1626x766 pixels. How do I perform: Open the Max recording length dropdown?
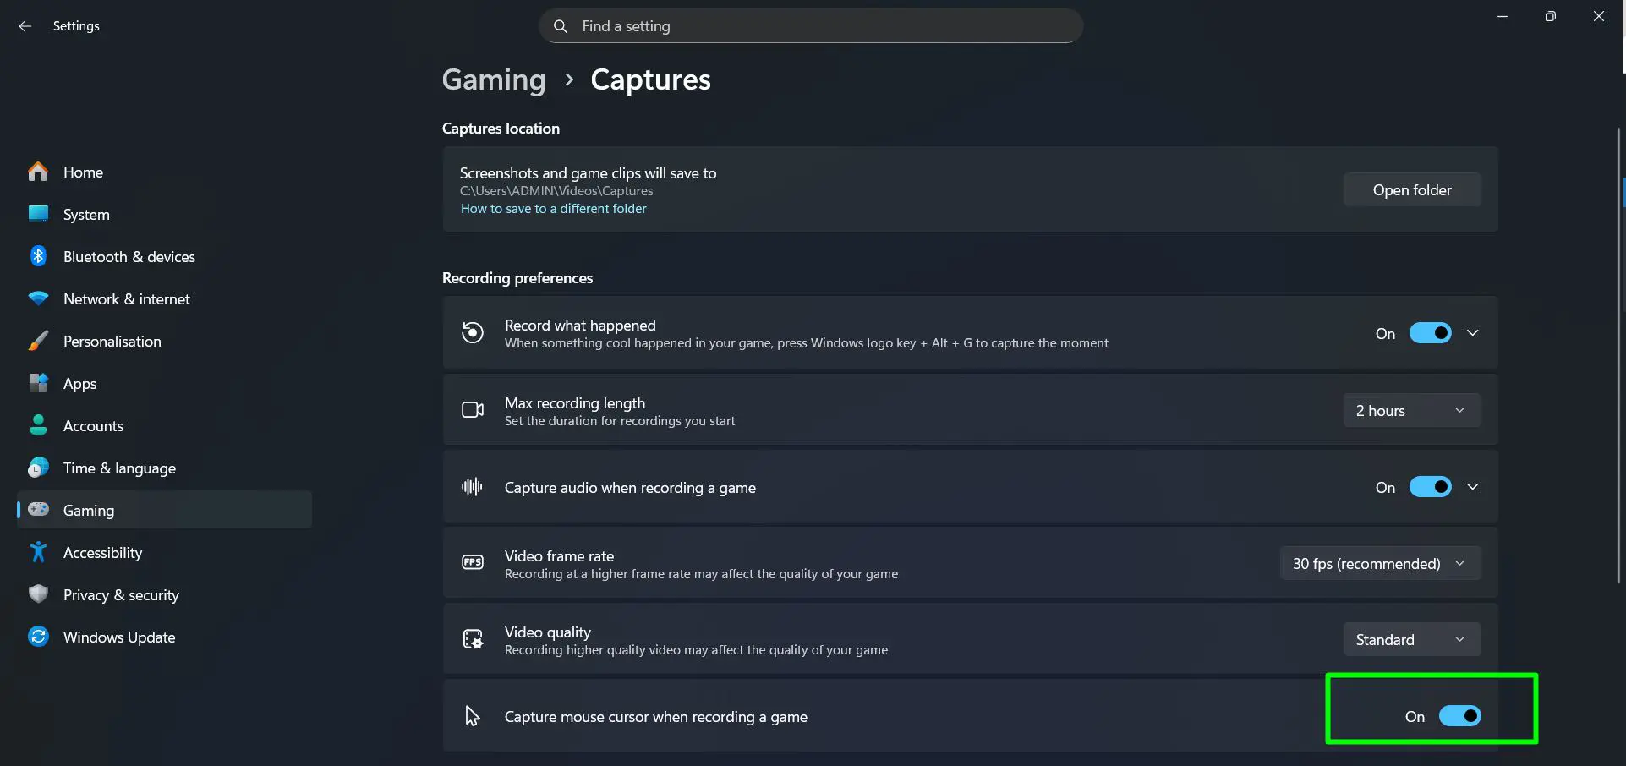(1410, 410)
